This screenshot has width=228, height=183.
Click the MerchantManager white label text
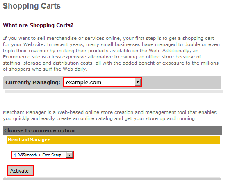point(29,140)
